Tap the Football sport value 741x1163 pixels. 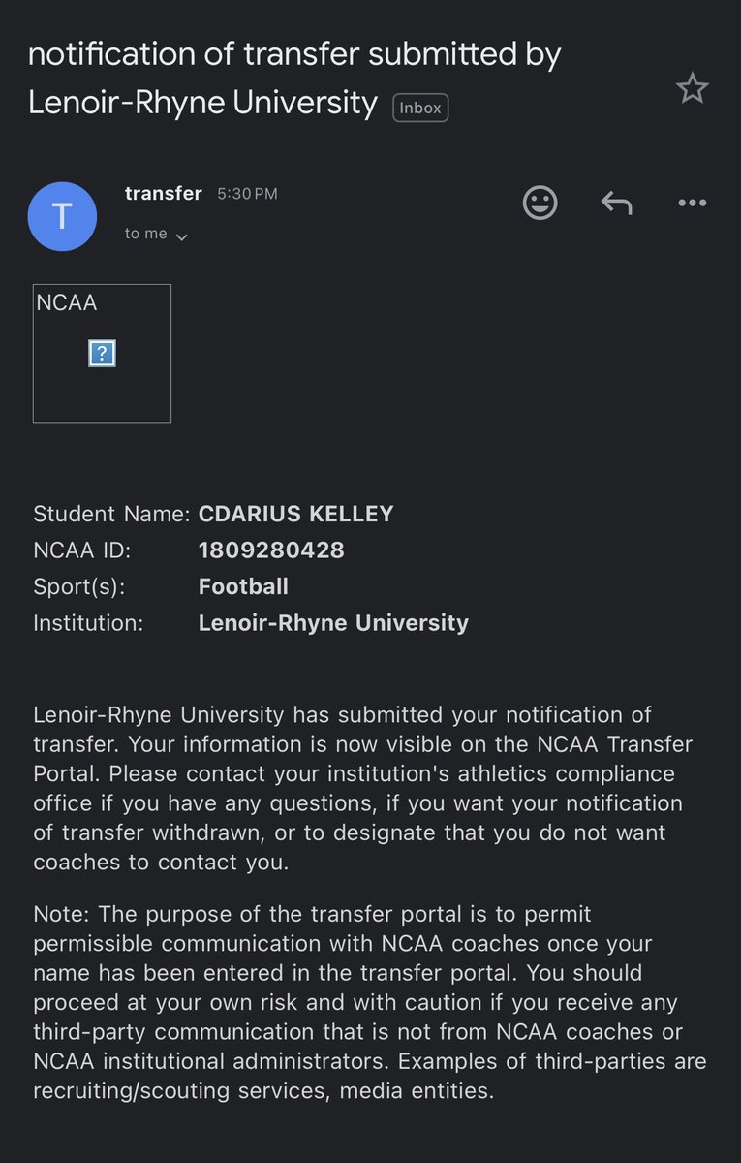point(243,586)
